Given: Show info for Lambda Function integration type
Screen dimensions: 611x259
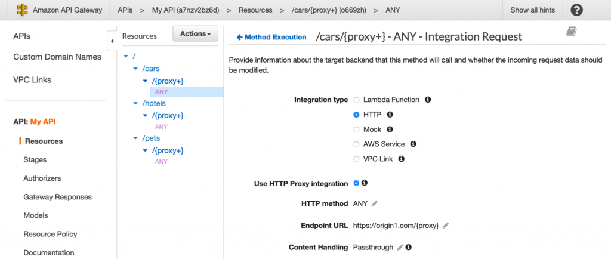Looking at the screenshot, I should pyautogui.click(x=427, y=100).
